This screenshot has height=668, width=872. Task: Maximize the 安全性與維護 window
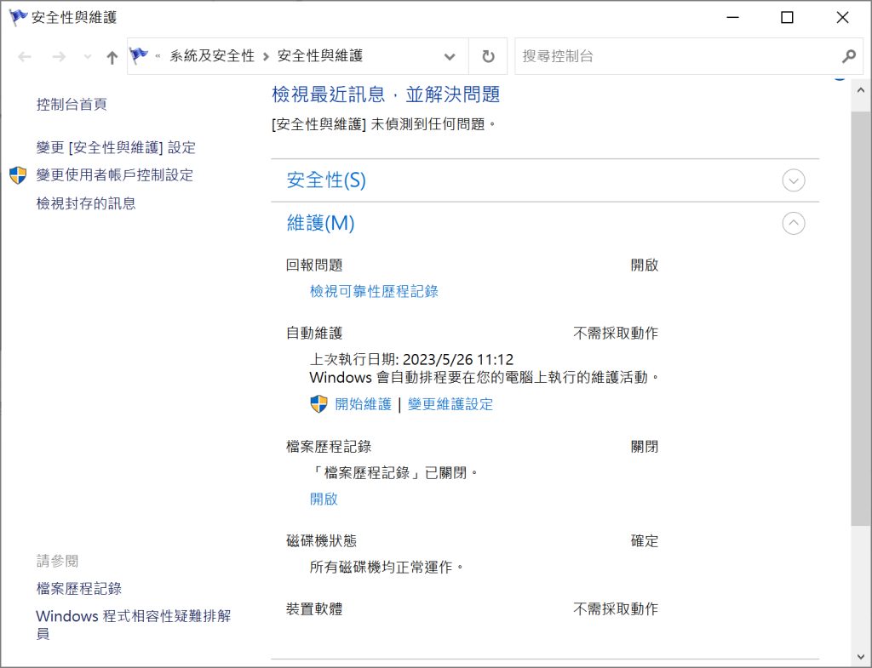click(787, 17)
